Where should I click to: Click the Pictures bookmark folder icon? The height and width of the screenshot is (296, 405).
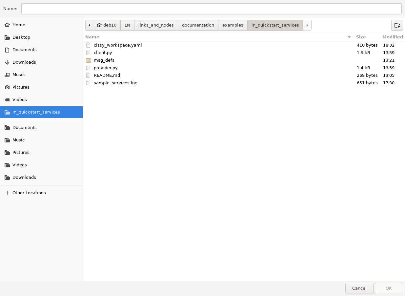point(7,153)
